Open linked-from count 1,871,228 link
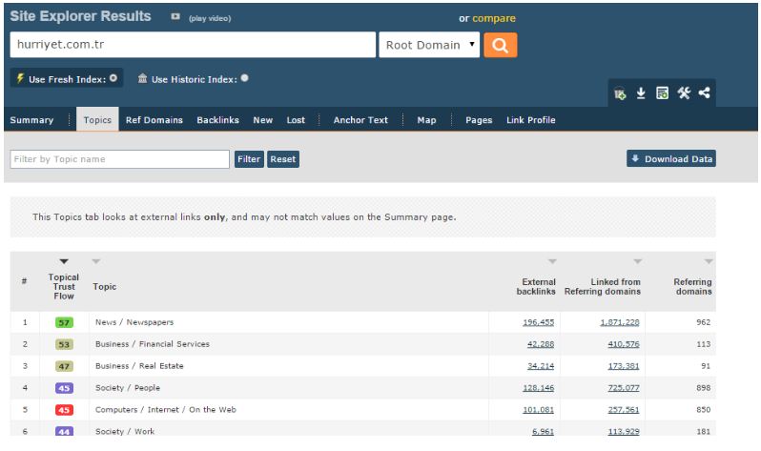Viewport: 761px width, 451px height. click(620, 322)
